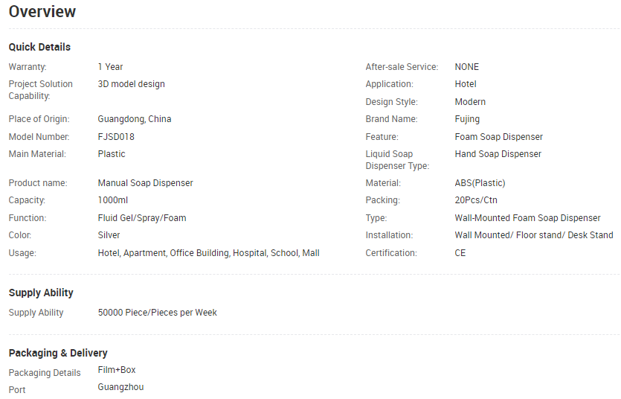Click the Usage list of building types
This screenshot has width=621, height=399.
coord(209,253)
